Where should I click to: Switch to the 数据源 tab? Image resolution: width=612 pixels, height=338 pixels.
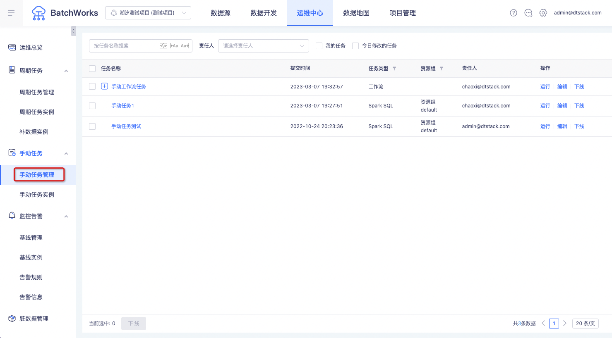(221, 13)
